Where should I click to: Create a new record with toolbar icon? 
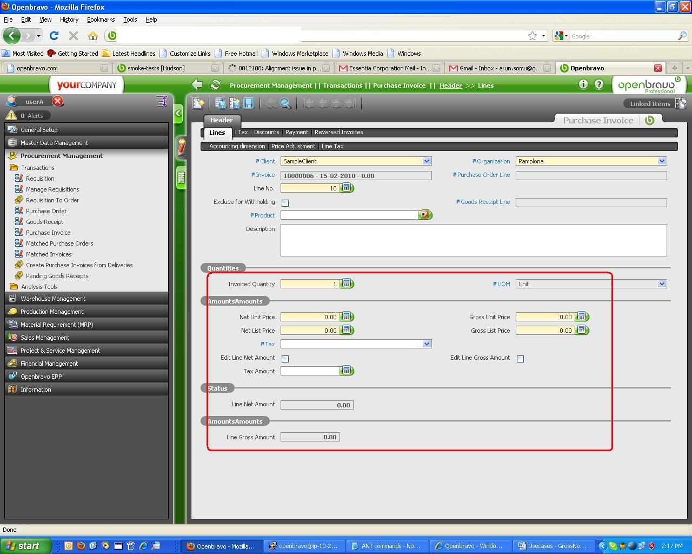198,103
